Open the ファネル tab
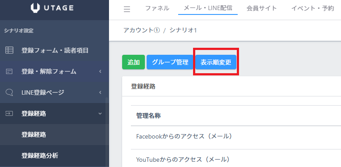This screenshot has width=341, height=167. 157,8
